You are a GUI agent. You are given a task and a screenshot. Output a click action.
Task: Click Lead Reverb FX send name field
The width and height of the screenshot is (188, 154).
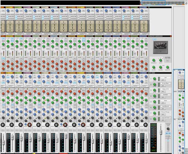pos(166,106)
